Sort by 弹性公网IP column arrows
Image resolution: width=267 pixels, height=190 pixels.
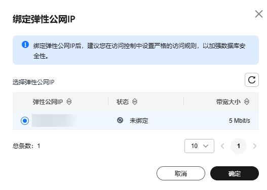69,102
